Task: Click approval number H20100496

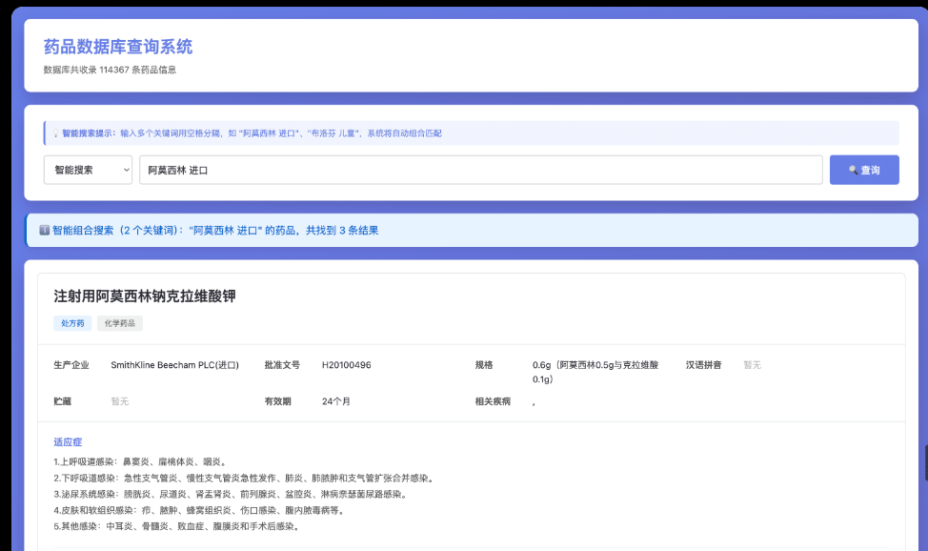Action: point(346,365)
